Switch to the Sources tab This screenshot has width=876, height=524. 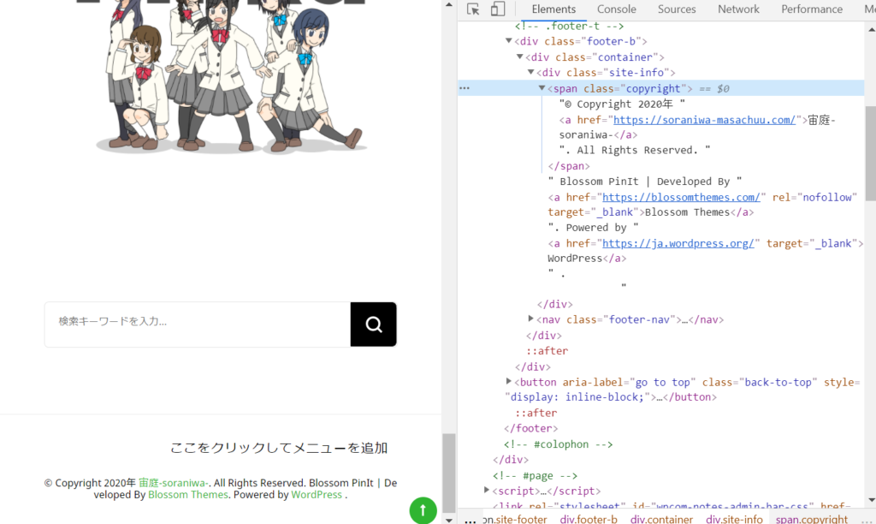pyautogui.click(x=677, y=9)
